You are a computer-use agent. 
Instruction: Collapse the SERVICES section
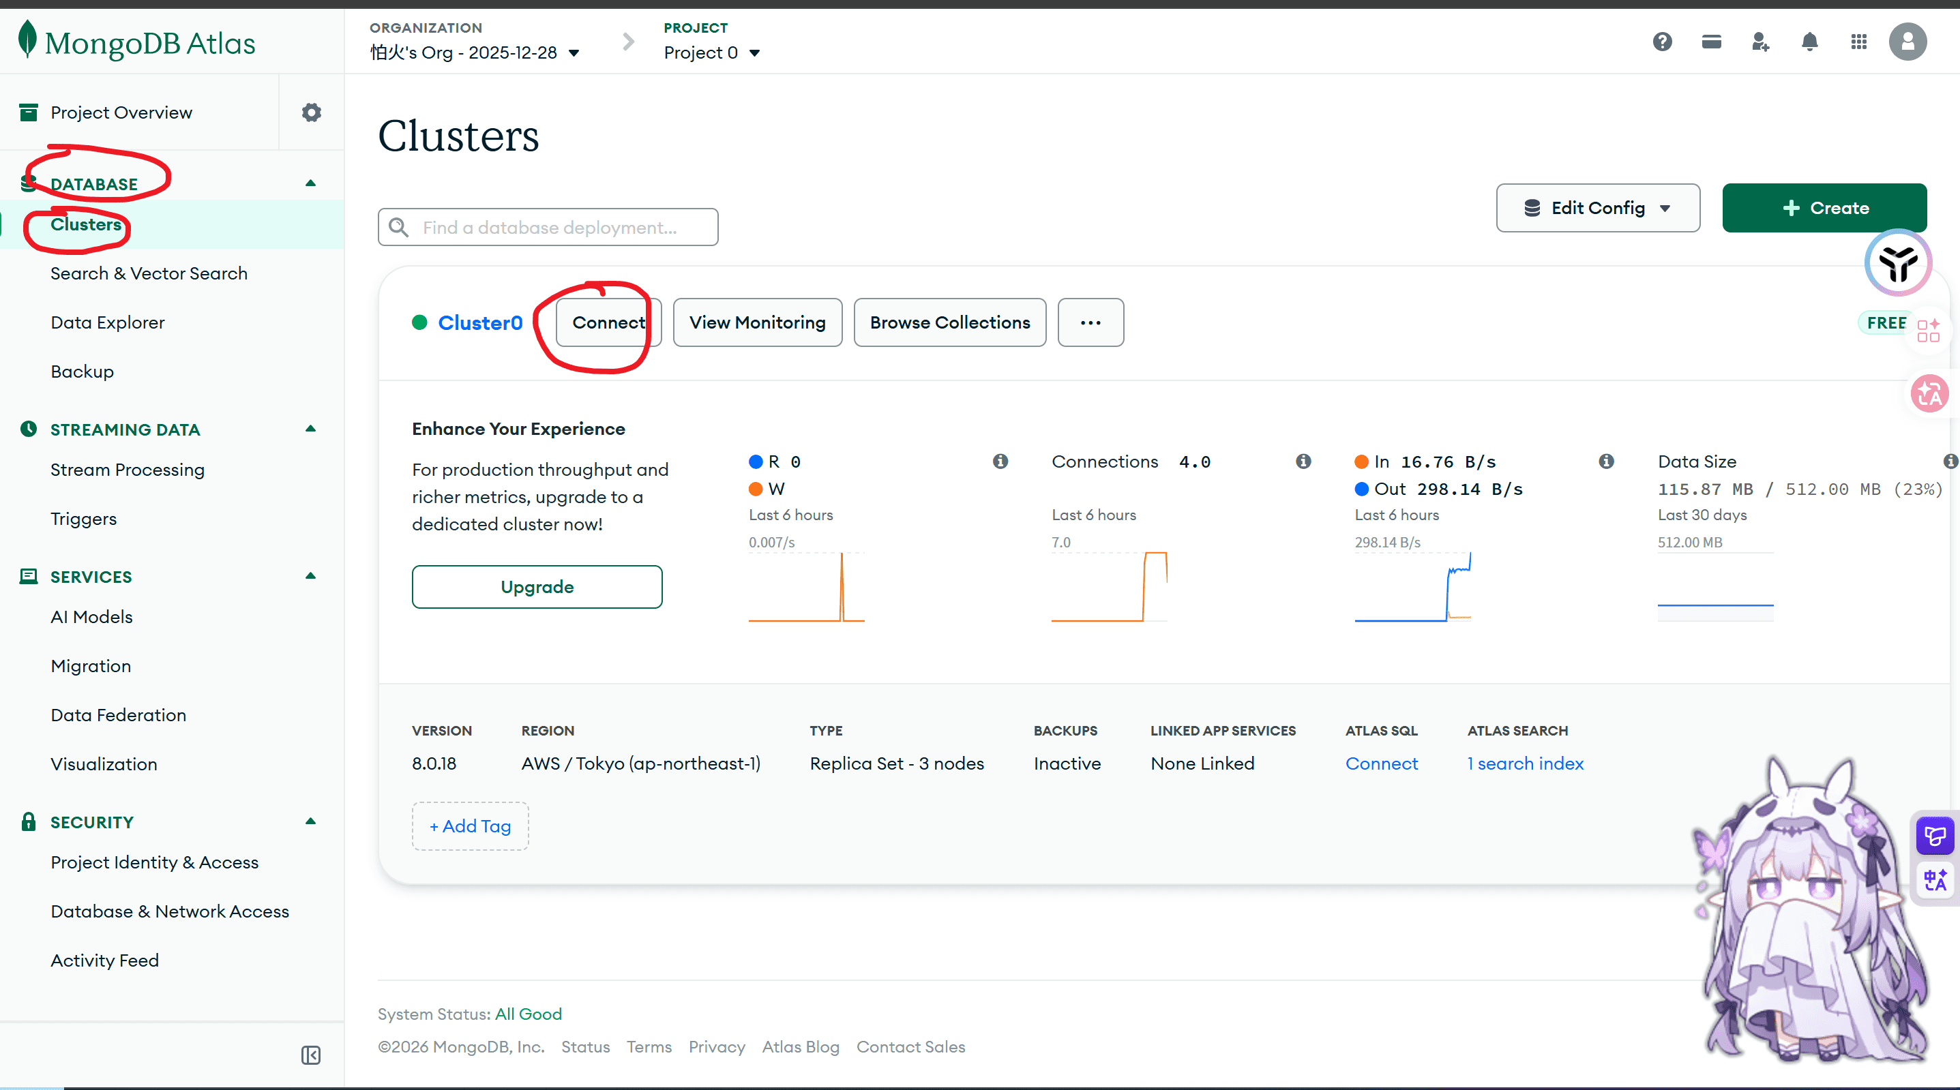(x=310, y=576)
